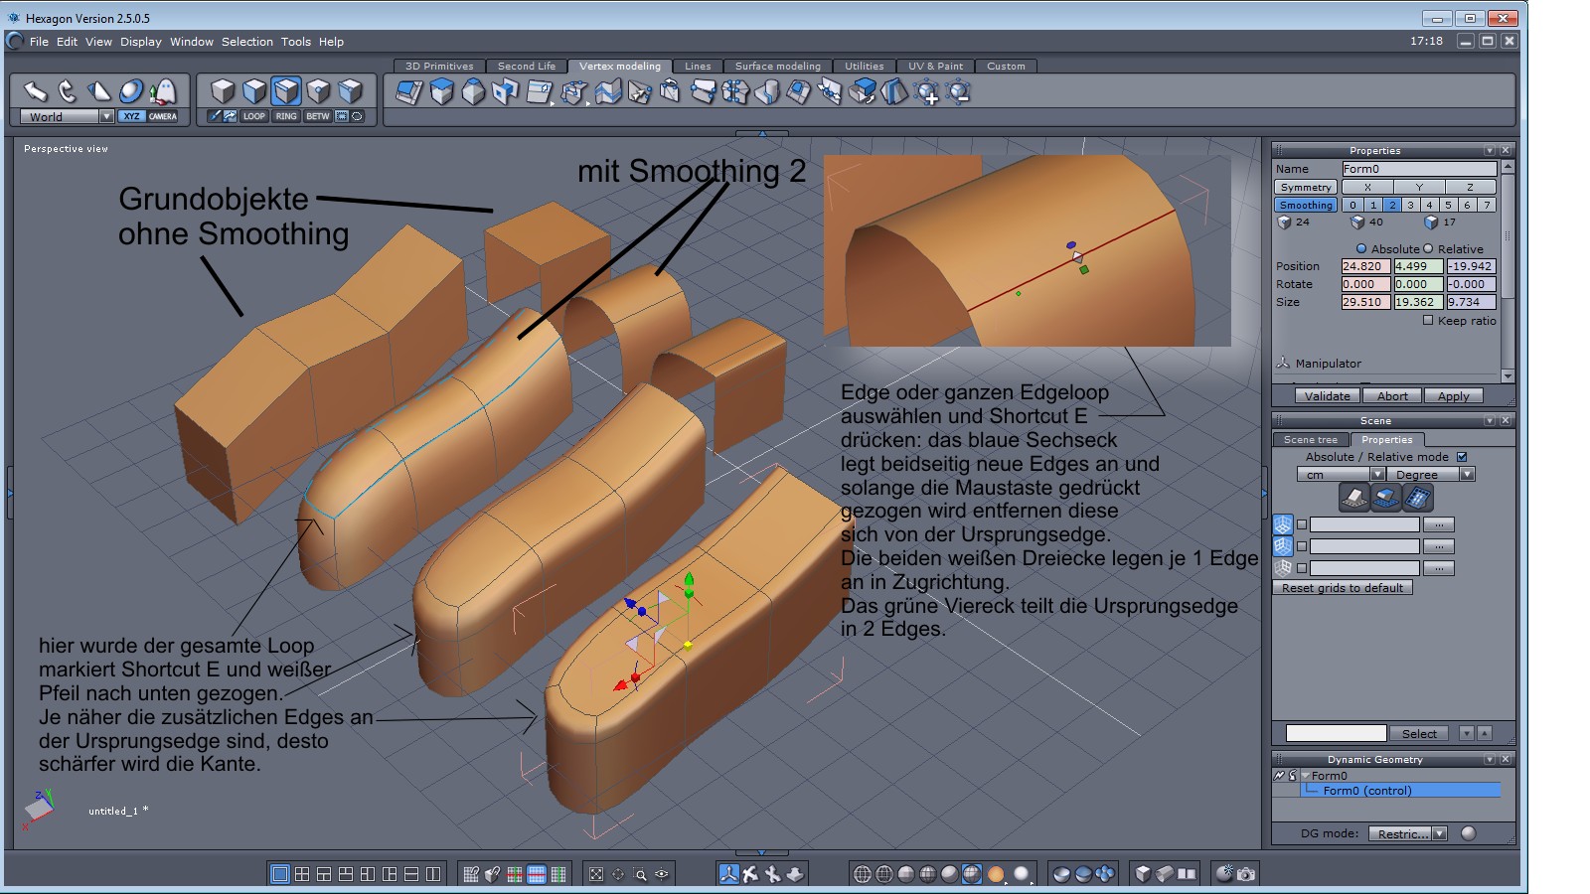Click the second Vertex modeling tool icon
Screen dimensions: 1590x894
tap(441, 91)
